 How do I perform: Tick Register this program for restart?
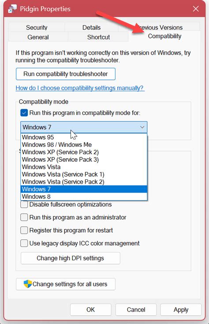24,230
